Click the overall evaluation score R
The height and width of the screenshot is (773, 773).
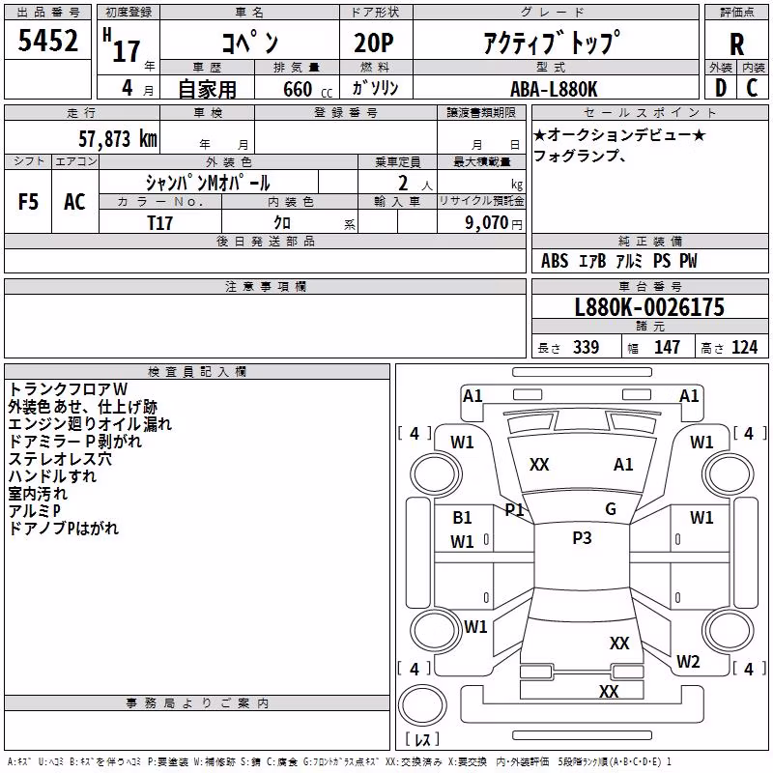(x=736, y=44)
